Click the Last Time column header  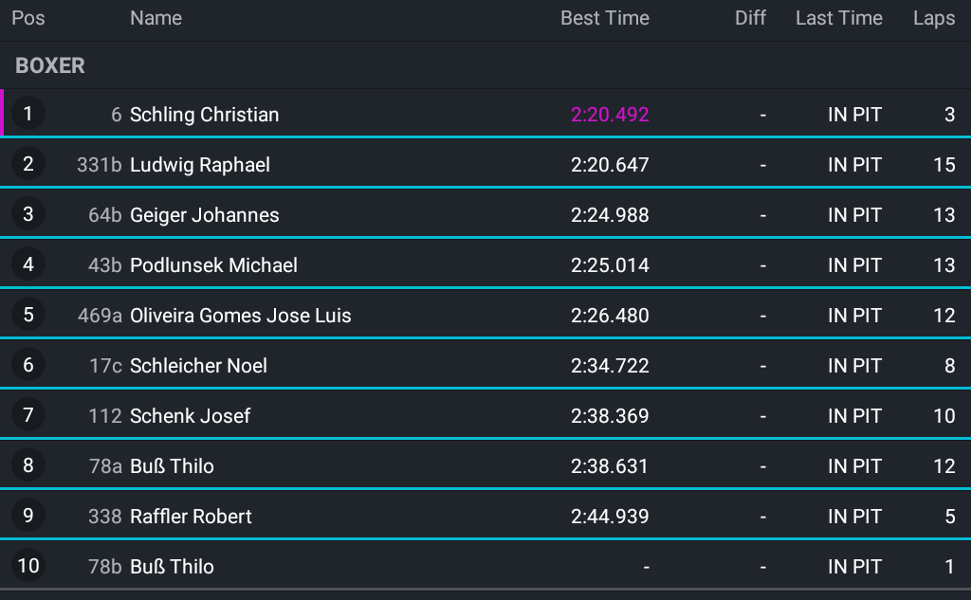[x=838, y=18]
